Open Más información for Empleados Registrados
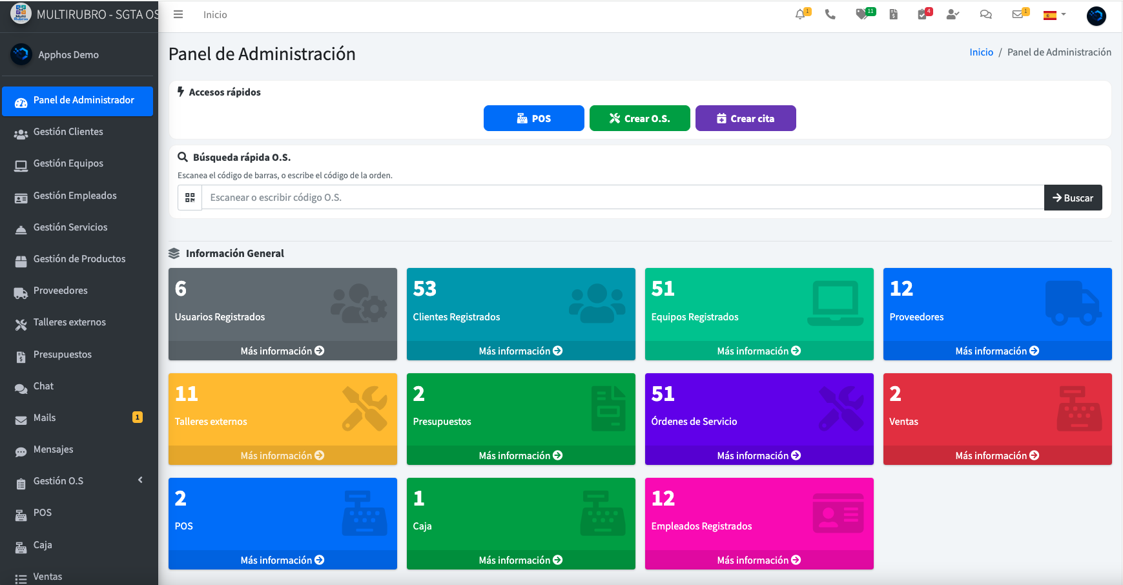Screen dimensions: 1123x585 759,560
